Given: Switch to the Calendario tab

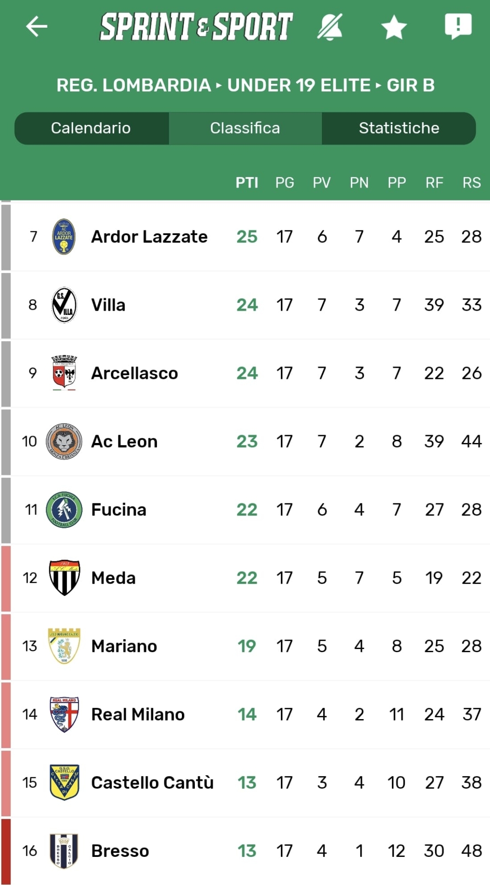Looking at the screenshot, I should click(x=91, y=128).
